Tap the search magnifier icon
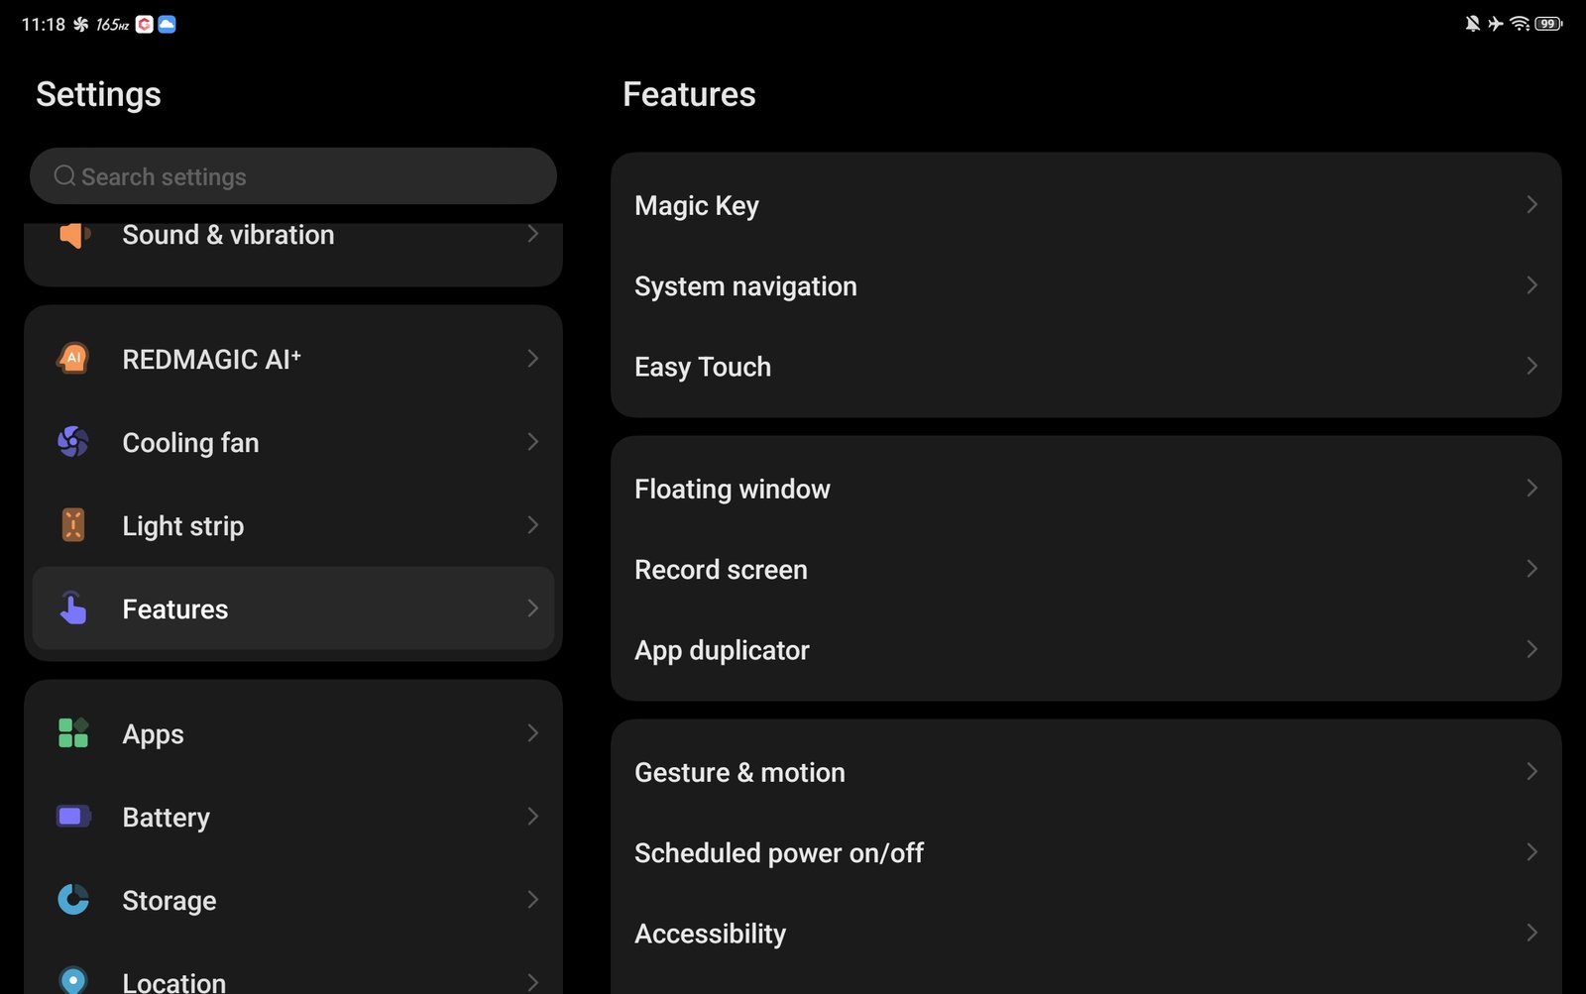Screen dimensions: 1586x994 pyautogui.click(x=64, y=176)
